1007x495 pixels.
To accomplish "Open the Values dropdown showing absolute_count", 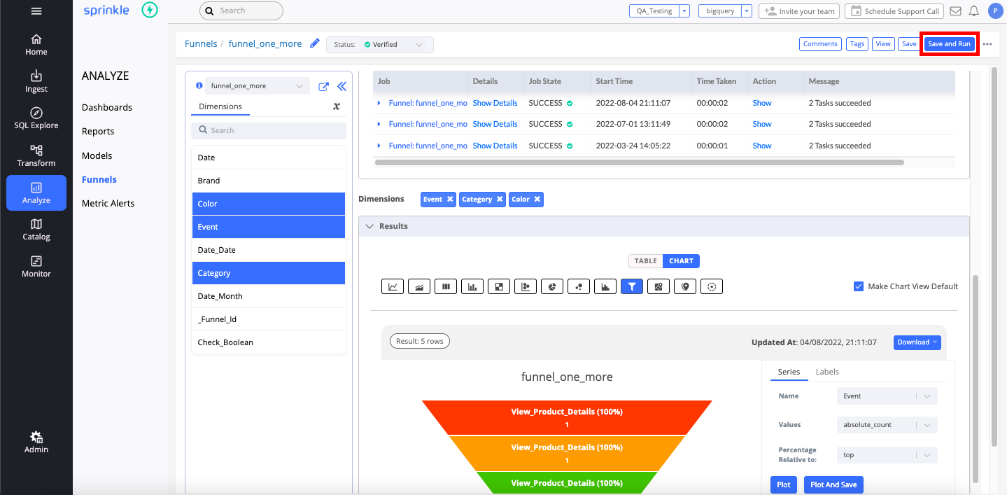I will pyautogui.click(x=887, y=425).
